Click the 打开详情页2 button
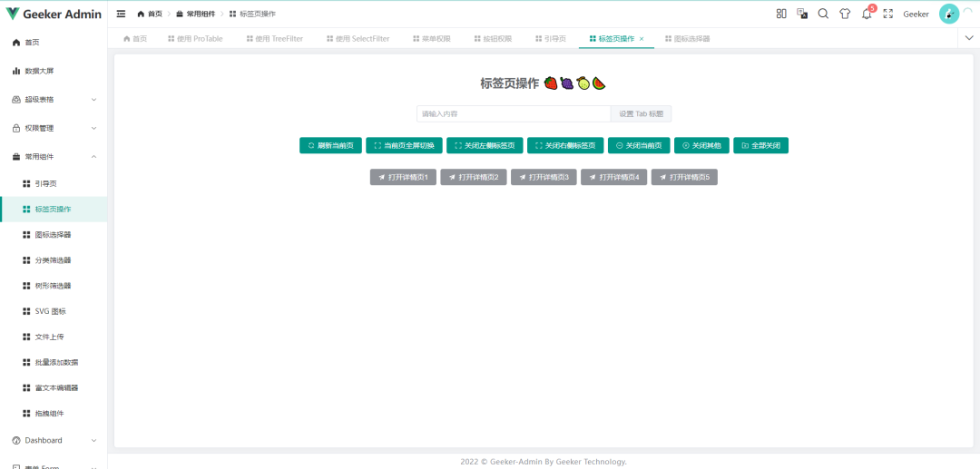Image resolution: width=980 pixels, height=469 pixels. 474,178
